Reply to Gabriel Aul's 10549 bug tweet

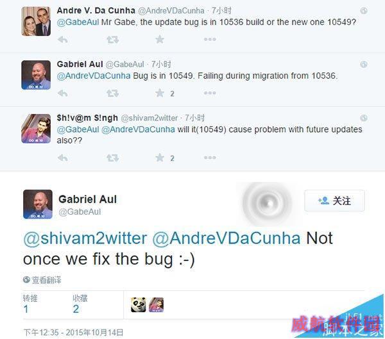63,93
